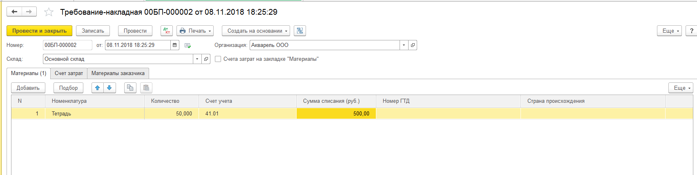Open Организация record with open button
This screenshot has width=697, height=175.
[x=413, y=45]
